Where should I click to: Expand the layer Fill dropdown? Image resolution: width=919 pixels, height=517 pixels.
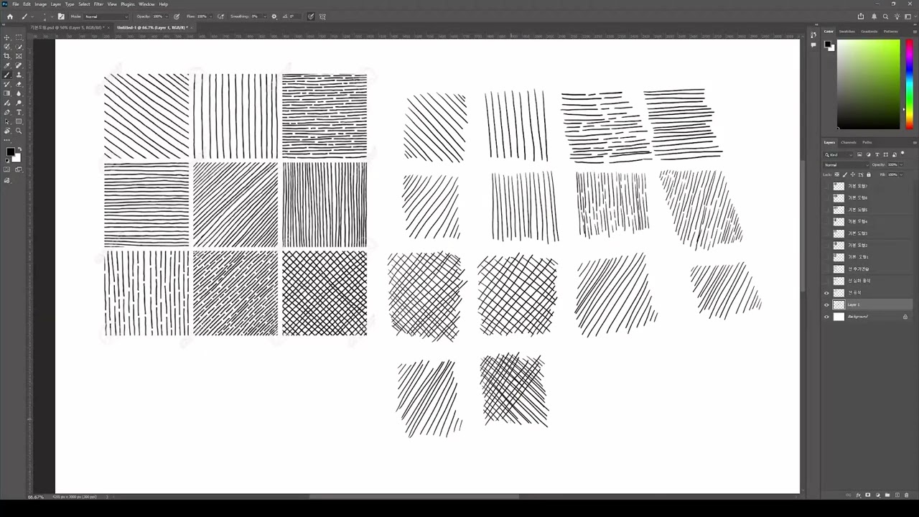901,174
